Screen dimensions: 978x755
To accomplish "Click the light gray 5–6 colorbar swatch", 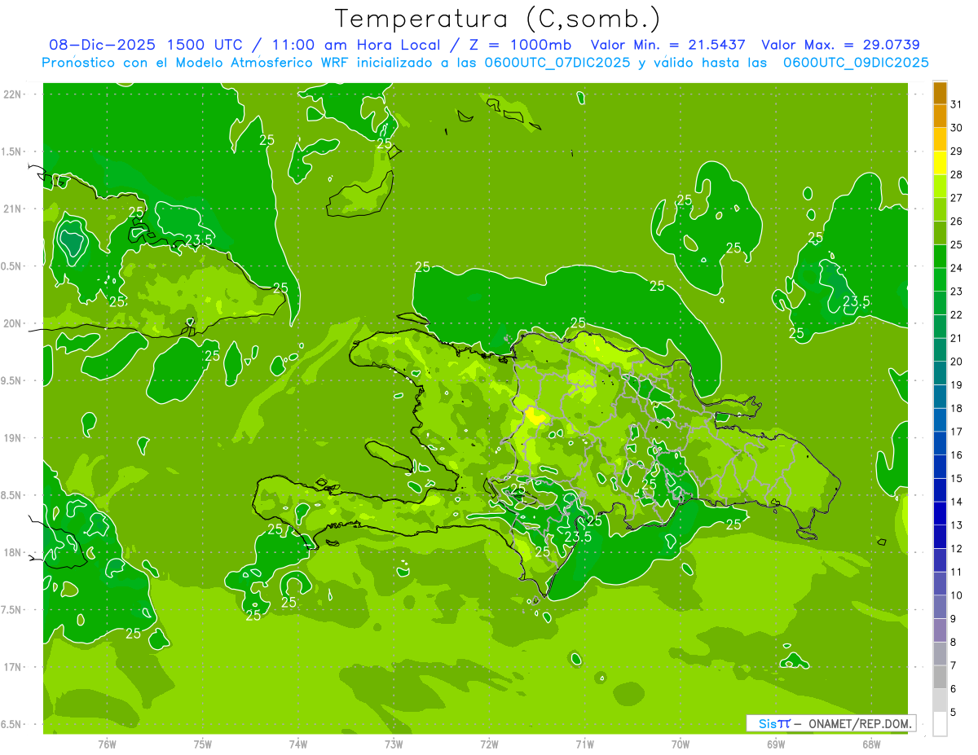I will point(940,700).
